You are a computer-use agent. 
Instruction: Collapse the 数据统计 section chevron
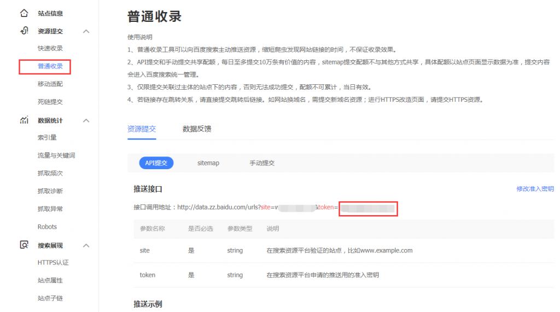coord(86,121)
